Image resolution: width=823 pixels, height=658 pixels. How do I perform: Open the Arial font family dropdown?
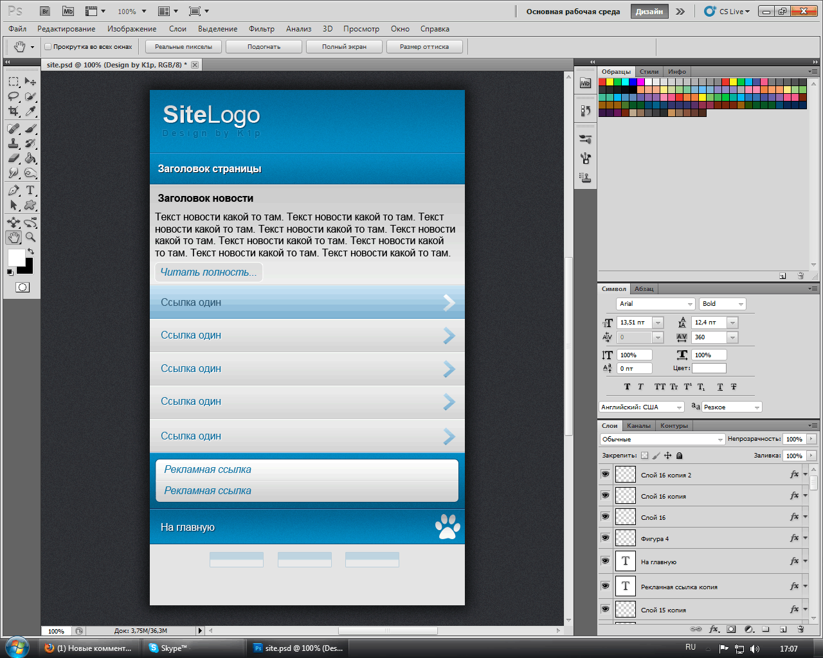click(655, 304)
